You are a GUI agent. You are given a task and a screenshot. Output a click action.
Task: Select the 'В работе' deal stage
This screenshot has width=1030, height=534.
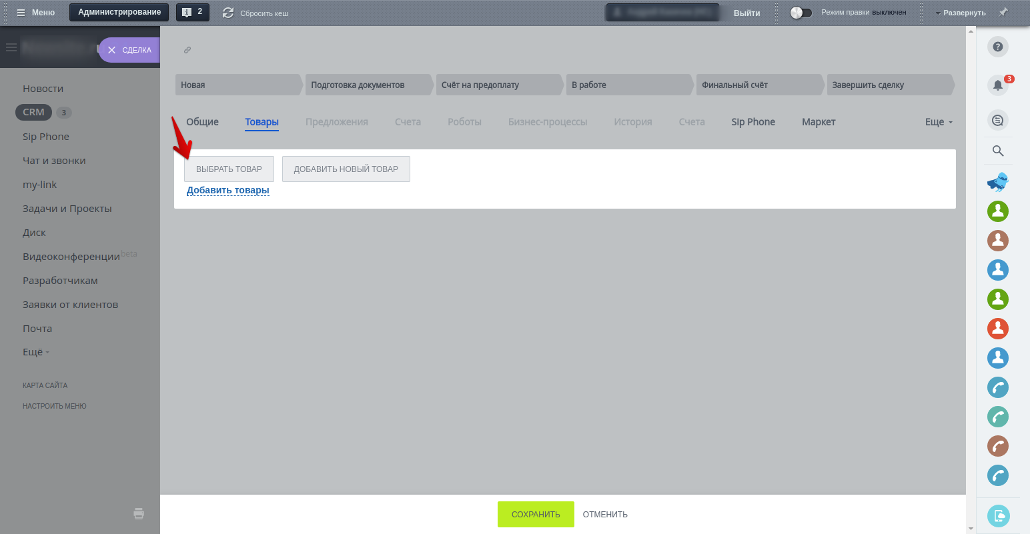(629, 85)
